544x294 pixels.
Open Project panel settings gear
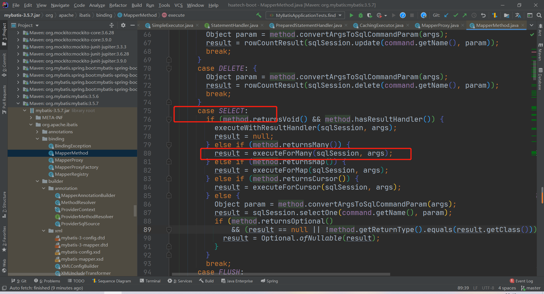tap(123, 25)
